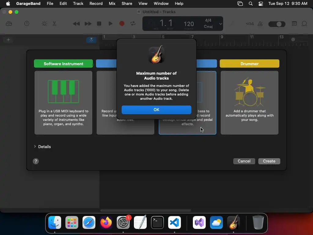The width and height of the screenshot is (313, 235).
Task: Select the Software Instrument track type header
Action: point(63,64)
